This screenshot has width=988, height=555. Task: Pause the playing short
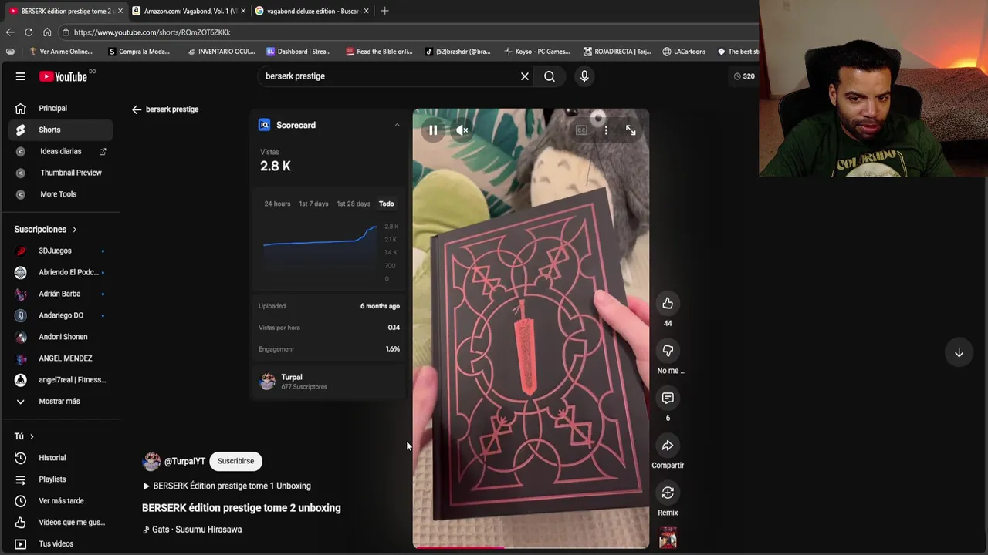point(433,130)
